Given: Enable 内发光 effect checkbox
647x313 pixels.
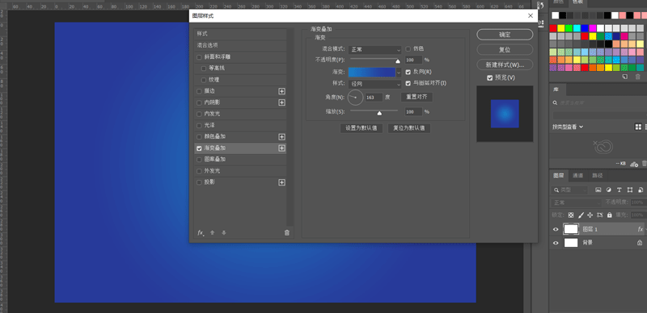Looking at the screenshot, I should (x=199, y=114).
